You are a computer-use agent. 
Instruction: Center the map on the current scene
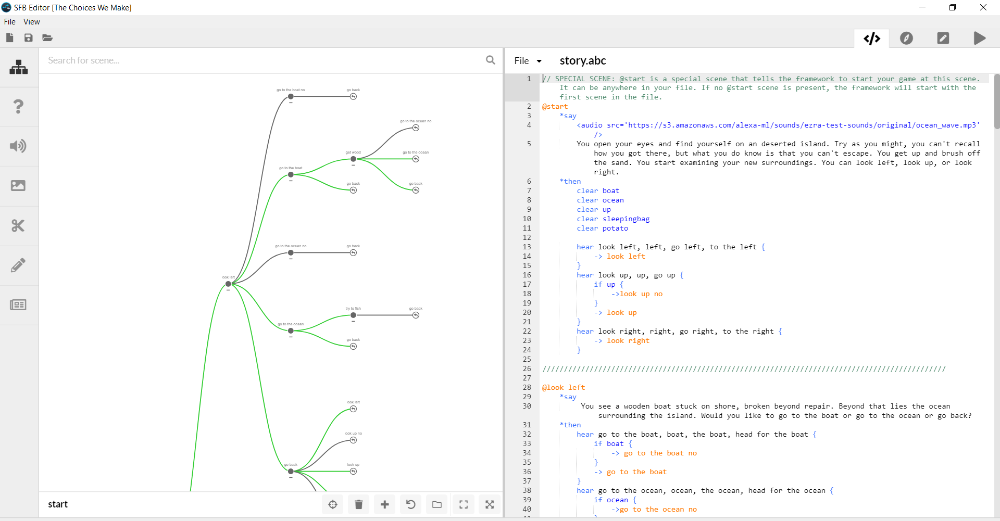[333, 504]
